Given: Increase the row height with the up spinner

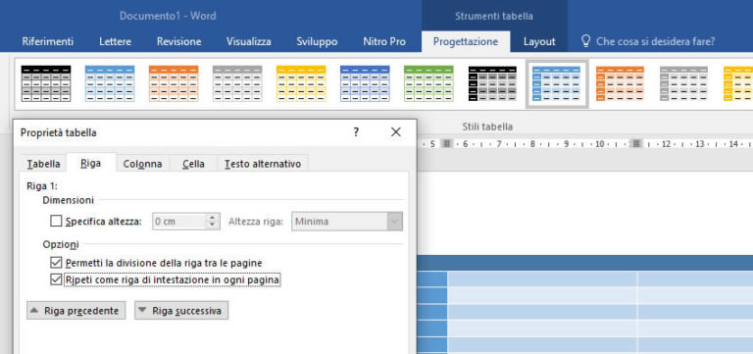Looking at the screenshot, I should click(x=212, y=217).
